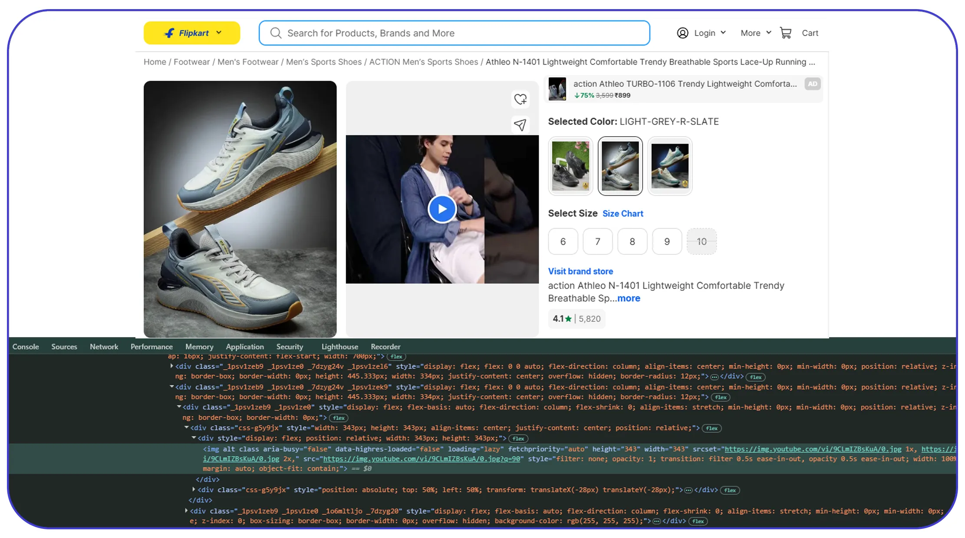Select the black shoe color swatch
This screenshot has width=965, height=538.
click(570, 166)
